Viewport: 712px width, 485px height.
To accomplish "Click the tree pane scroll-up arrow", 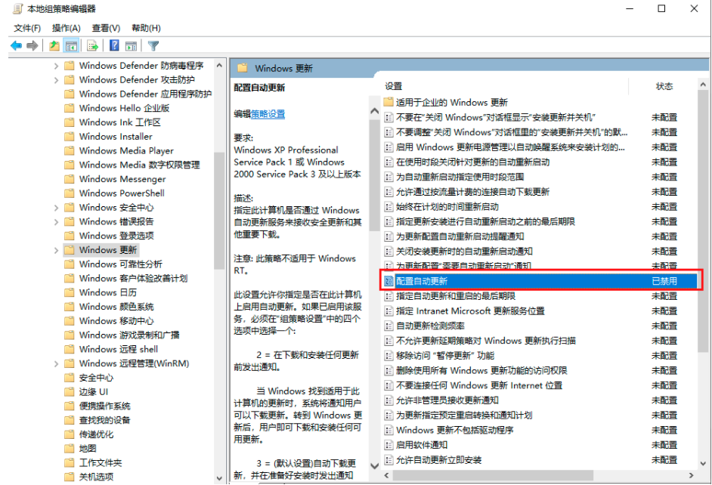I will click(x=219, y=66).
